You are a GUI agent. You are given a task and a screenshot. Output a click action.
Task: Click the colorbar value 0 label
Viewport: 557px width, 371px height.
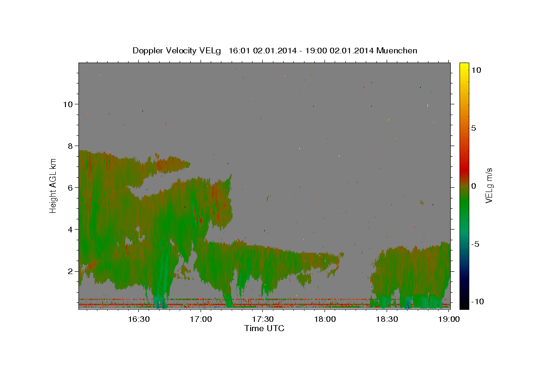click(x=473, y=186)
